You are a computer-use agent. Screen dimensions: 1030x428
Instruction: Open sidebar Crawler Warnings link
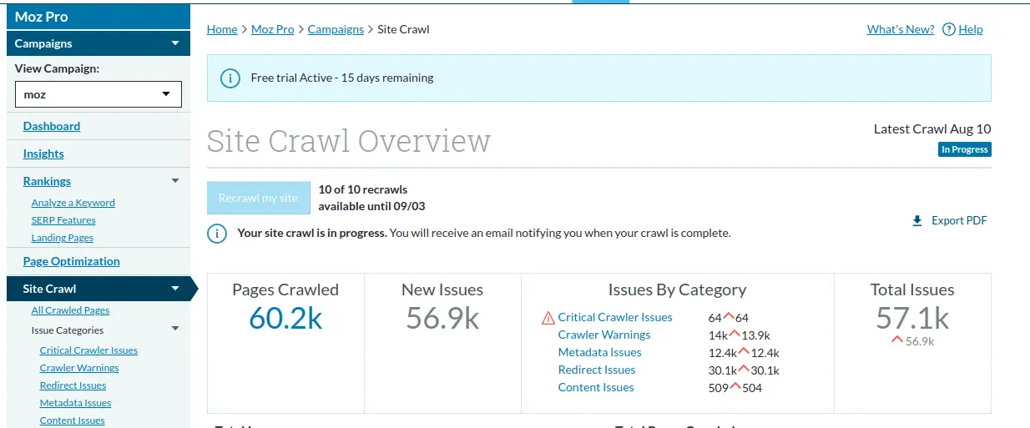click(79, 368)
